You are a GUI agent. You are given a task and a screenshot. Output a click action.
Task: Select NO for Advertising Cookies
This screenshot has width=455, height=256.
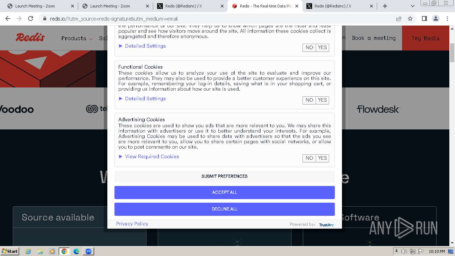[309, 158]
